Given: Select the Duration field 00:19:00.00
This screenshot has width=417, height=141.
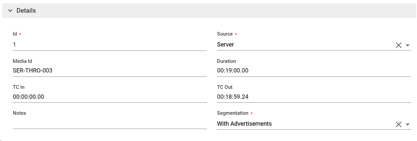Looking at the screenshot, I should [314, 70].
